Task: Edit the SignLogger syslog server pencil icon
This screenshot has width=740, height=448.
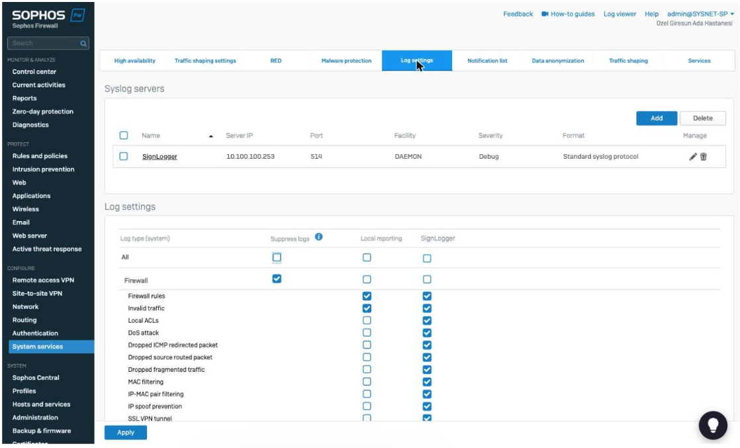Action: coord(693,157)
